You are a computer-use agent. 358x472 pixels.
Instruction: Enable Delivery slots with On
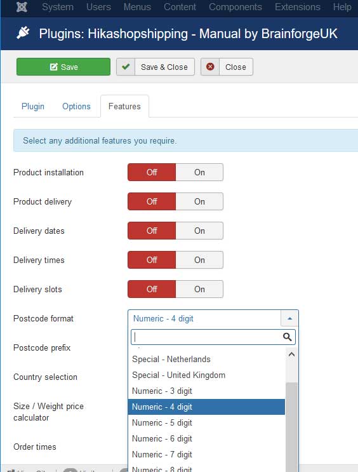(x=199, y=289)
